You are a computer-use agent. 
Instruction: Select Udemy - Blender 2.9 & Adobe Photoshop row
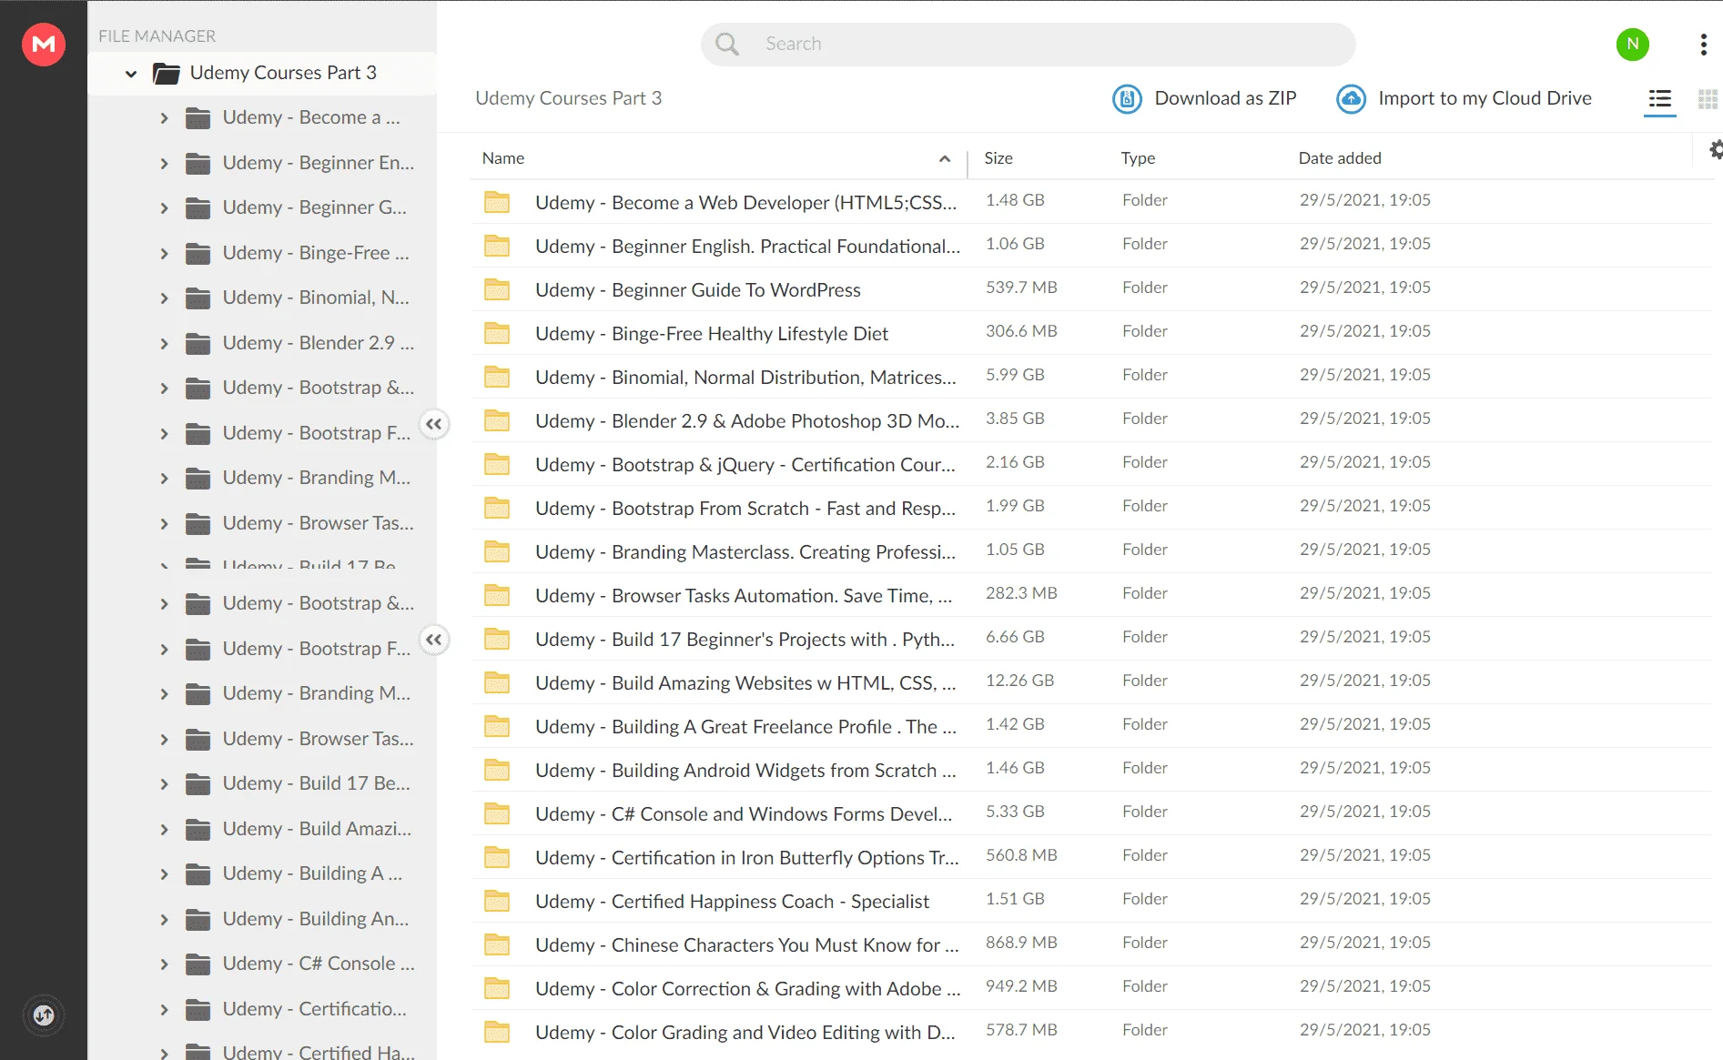[1092, 419]
